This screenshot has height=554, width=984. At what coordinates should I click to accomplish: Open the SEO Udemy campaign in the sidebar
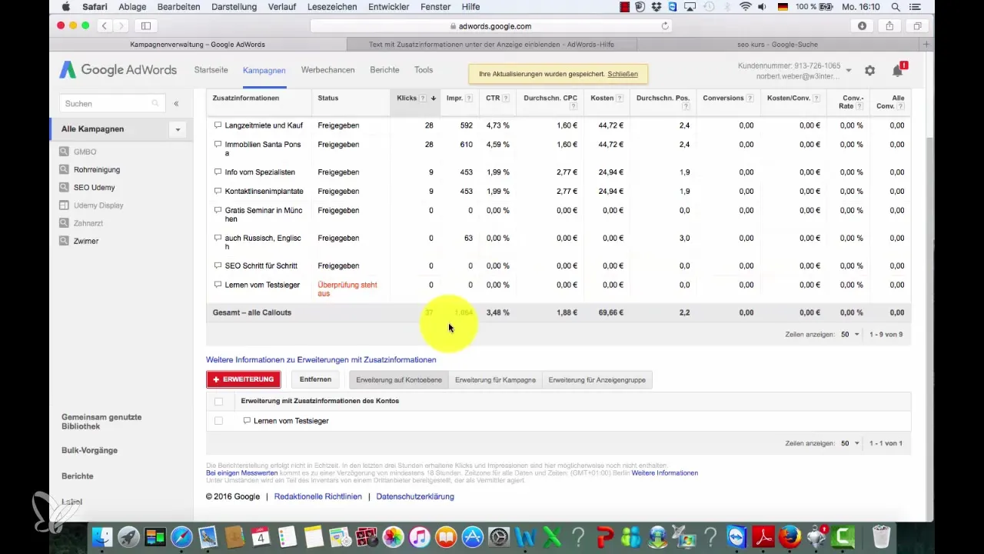(94, 188)
